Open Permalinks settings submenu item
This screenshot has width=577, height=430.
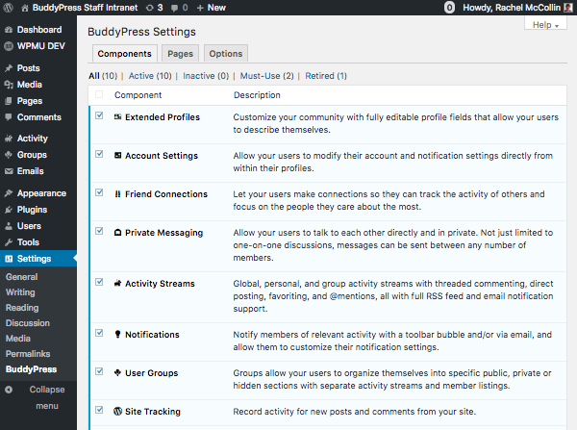coord(28,354)
